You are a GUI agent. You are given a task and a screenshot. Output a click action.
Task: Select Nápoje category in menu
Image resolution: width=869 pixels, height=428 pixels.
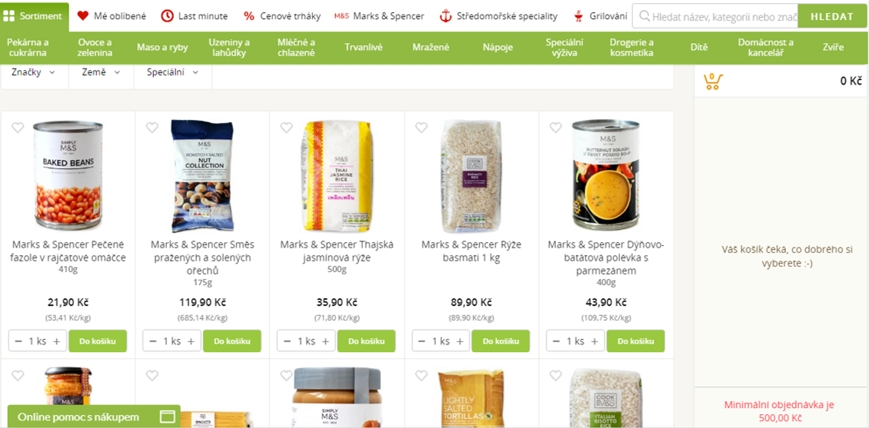(x=498, y=47)
